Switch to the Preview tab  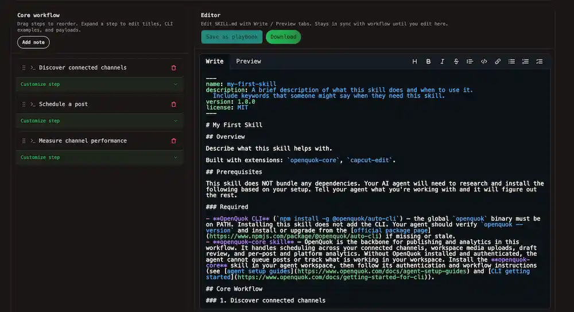tap(249, 61)
